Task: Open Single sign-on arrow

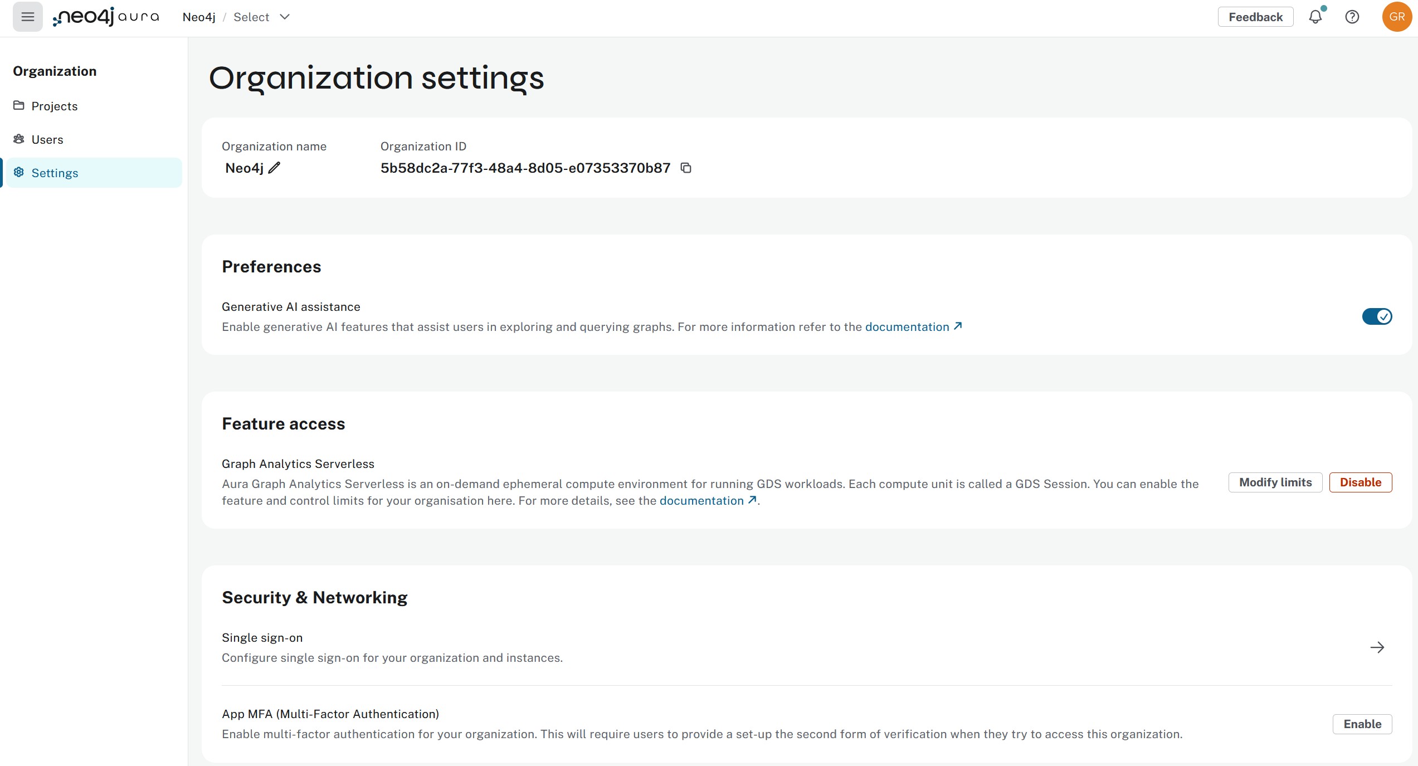Action: pyautogui.click(x=1377, y=647)
